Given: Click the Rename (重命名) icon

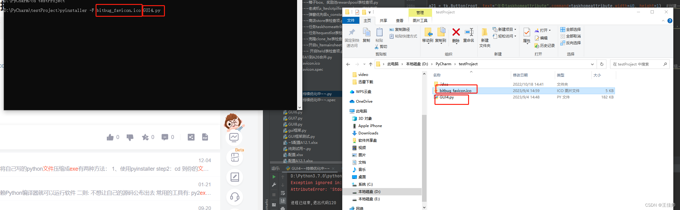Looking at the screenshot, I should coord(469,32).
